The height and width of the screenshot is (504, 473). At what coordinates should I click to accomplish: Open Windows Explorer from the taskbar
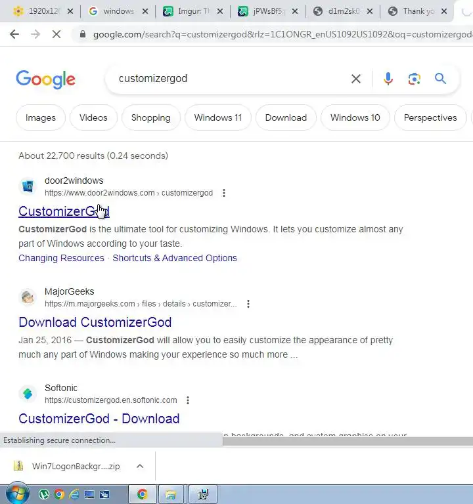click(x=171, y=494)
